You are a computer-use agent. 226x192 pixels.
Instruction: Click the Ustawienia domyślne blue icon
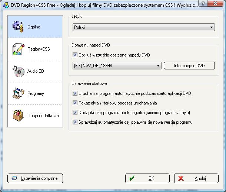coord(14,178)
